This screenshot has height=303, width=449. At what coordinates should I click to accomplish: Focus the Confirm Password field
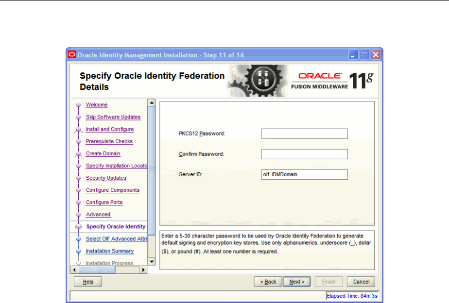[x=304, y=154]
